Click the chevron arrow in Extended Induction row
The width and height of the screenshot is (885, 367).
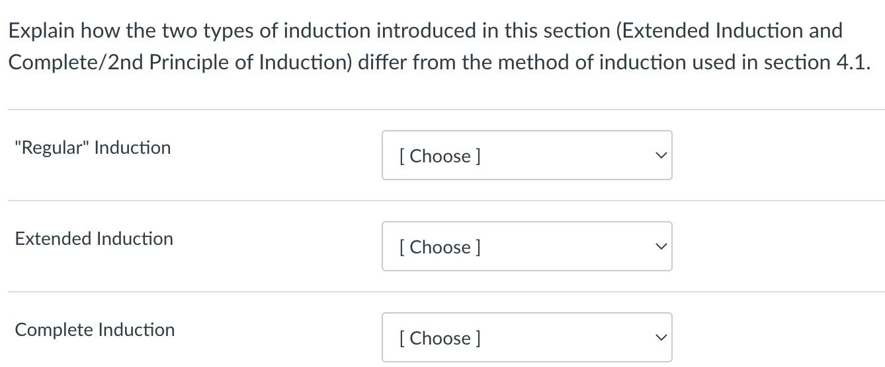(659, 247)
